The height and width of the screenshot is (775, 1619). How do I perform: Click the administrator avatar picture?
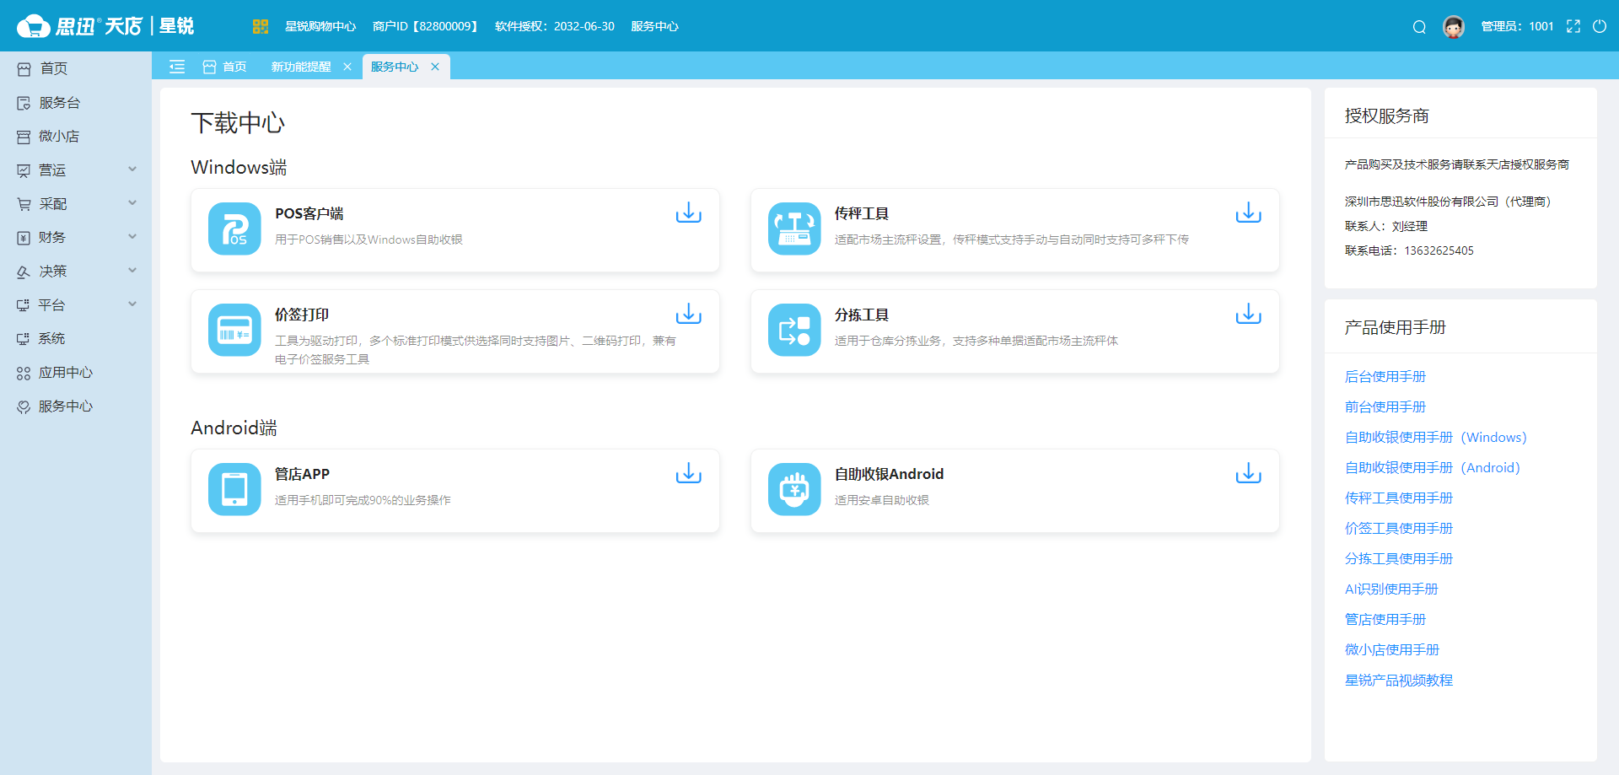1454,27
